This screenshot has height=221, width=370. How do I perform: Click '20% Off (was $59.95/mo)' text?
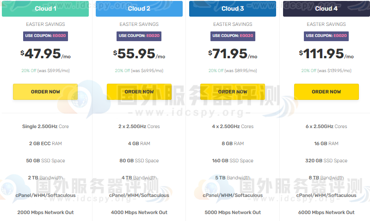click(x=45, y=71)
